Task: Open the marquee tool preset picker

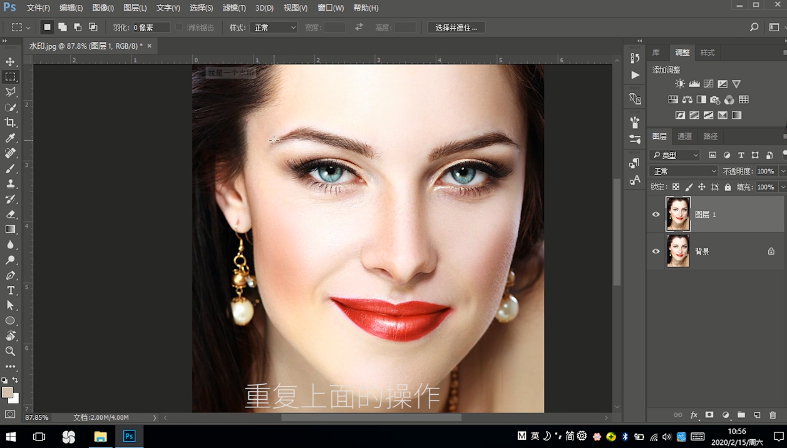Action: (21, 28)
